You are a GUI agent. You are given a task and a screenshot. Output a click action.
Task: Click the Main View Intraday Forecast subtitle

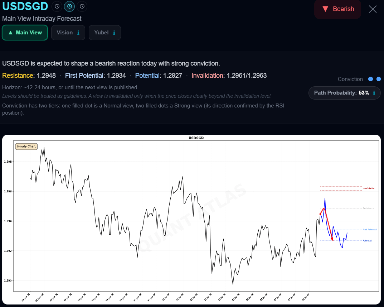[42, 19]
